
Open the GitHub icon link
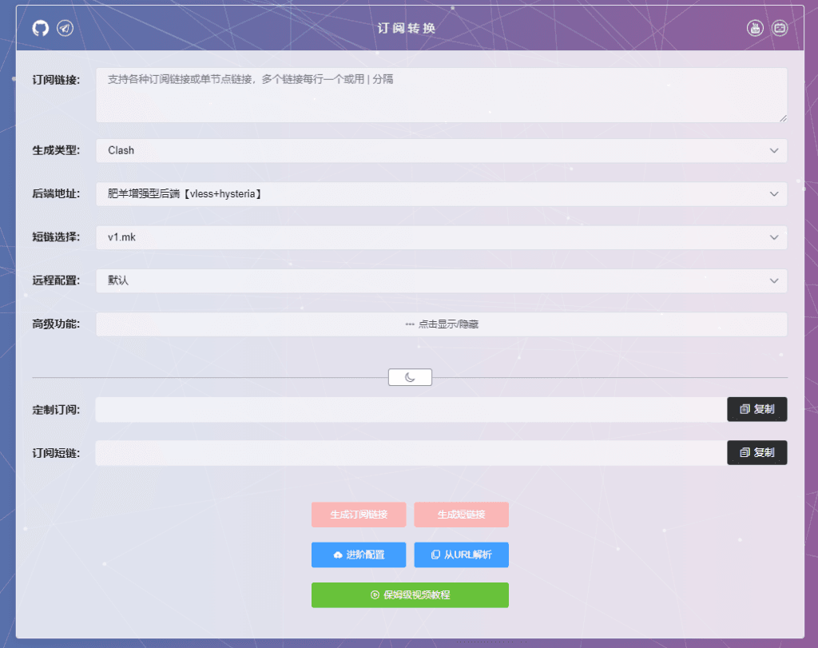(41, 29)
